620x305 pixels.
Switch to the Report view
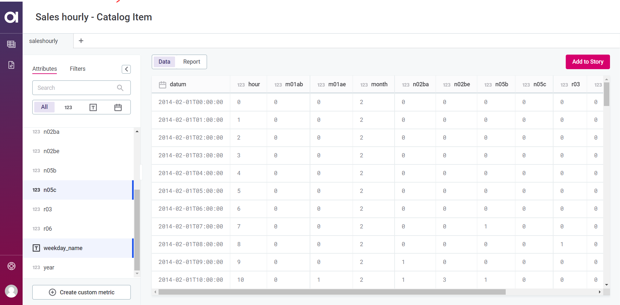(x=191, y=62)
